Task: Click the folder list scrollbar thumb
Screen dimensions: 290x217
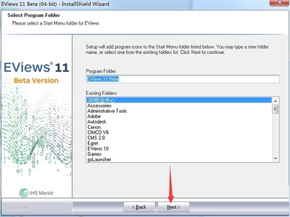Action: 275,109
